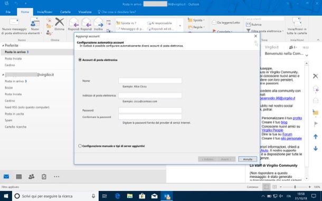Image resolution: width=322 pixels, height=201 pixels.
Task: Open the Rubrica address book
Action: pyautogui.click(x=254, y=25)
